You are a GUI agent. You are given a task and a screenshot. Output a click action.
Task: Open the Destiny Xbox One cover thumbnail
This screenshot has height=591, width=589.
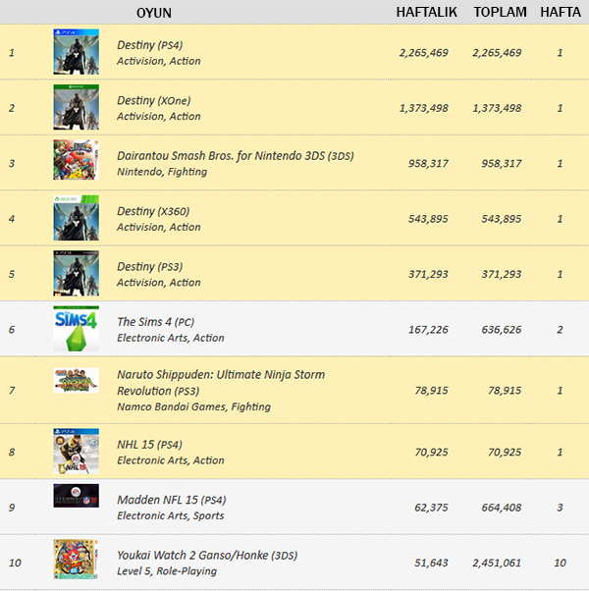tap(77, 107)
